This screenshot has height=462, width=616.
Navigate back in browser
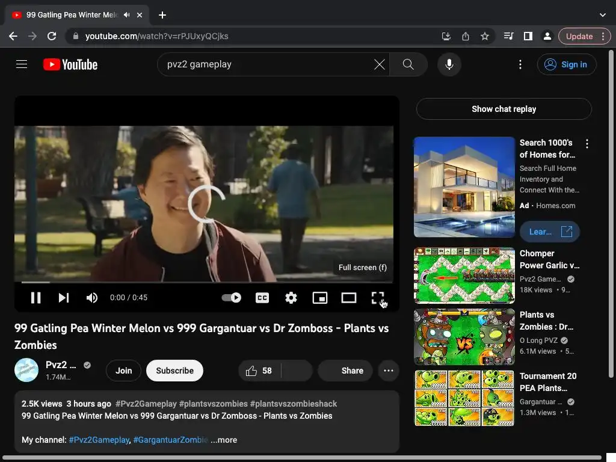coord(13,36)
